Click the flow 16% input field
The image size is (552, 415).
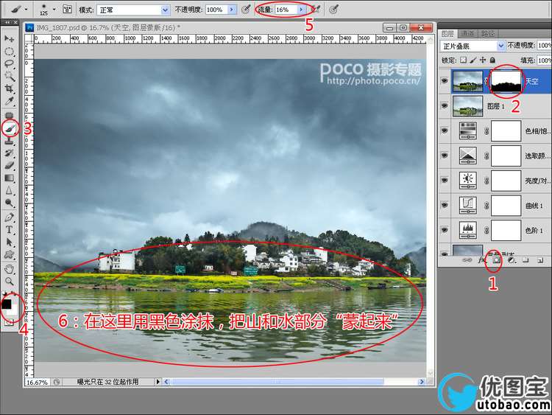(x=286, y=10)
